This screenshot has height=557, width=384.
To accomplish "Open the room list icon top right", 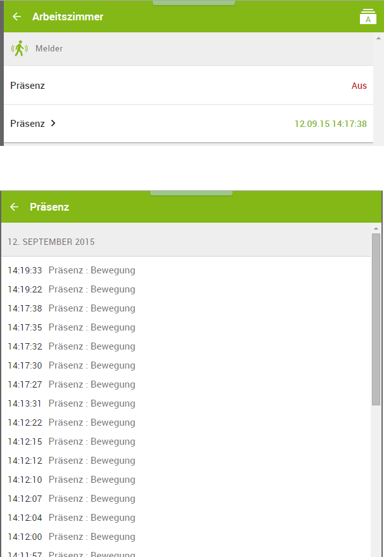I will 368,16.
